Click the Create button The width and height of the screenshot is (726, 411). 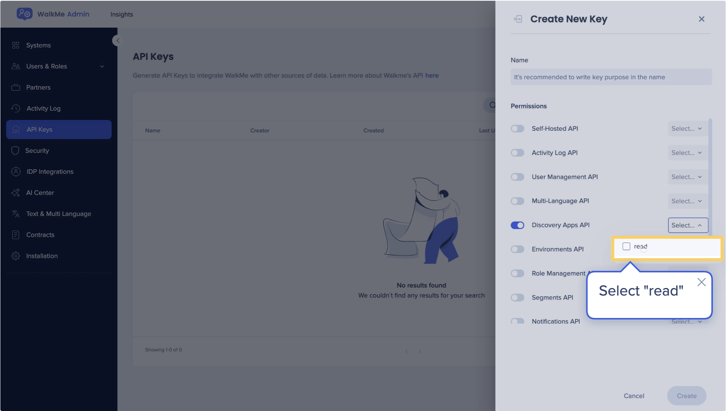click(x=686, y=396)
